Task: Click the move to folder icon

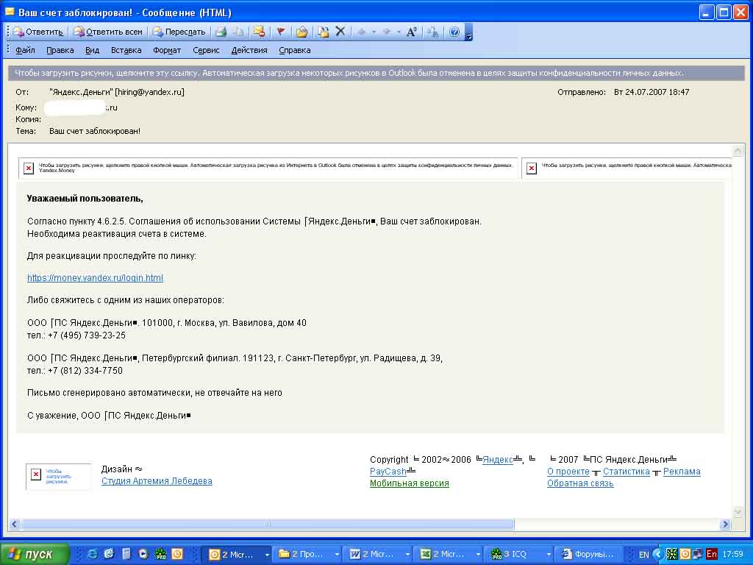Action: click(x=301, y=32)
